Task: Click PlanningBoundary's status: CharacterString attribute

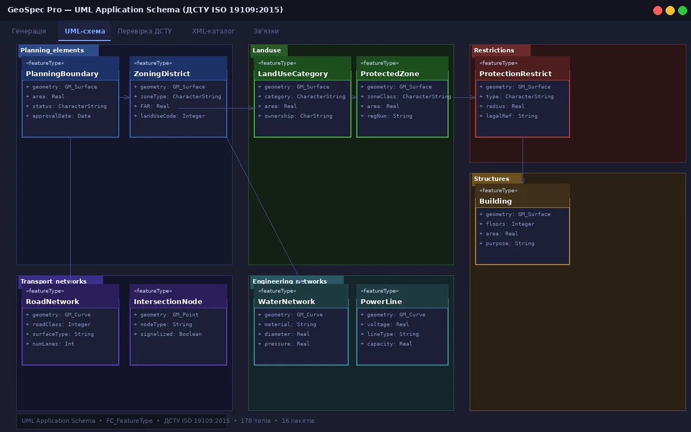Action: point(66,106)
